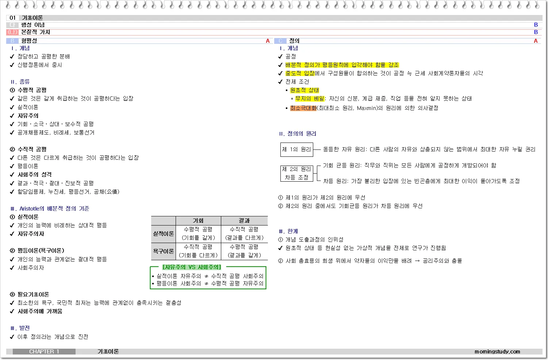Select the blue "C" badge before 정의
The image size is (548, 360).
click(280, 41)
